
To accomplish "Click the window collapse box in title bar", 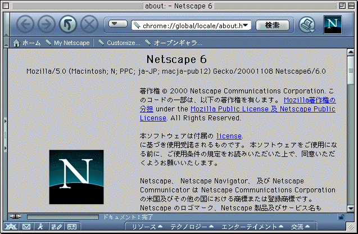I will [351, 6].
